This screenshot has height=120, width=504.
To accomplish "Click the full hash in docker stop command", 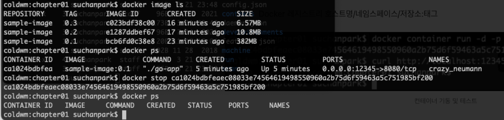I will pos(302,78).
